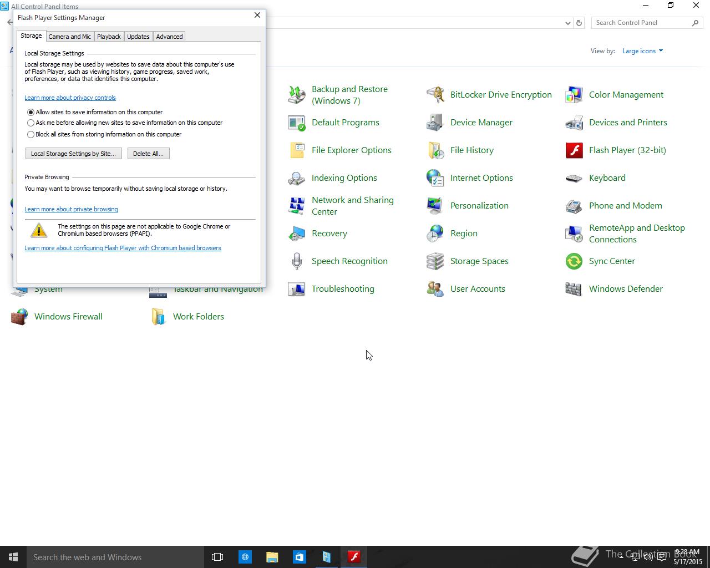Screen dimensions: 710x568
Task: Open Learn more about privacy controls link
Action: coord(70,98)
